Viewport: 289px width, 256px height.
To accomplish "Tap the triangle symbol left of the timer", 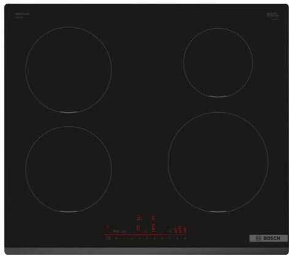I will coord(170,231).
